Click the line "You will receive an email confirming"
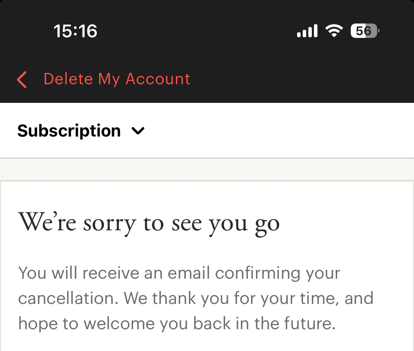 click(179, 273)
